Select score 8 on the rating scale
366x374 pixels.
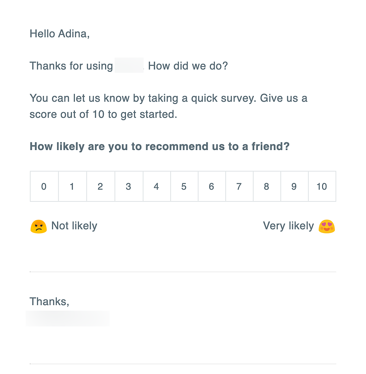[267, 186]
